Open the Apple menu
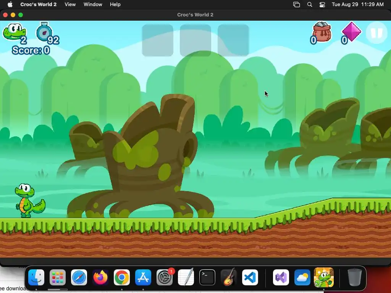The height and width of the screenshot is (293, 391). (x=10, y=4)
